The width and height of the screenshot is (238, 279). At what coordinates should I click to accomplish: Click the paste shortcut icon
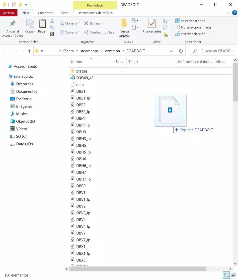click(x=52, y=34)
